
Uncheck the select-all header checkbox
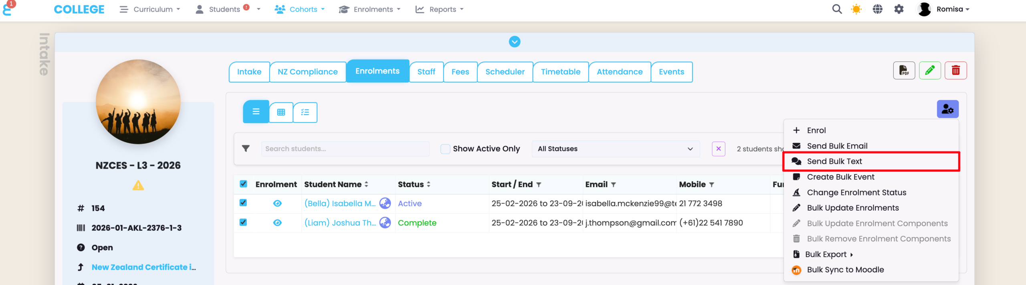[243, 184]
